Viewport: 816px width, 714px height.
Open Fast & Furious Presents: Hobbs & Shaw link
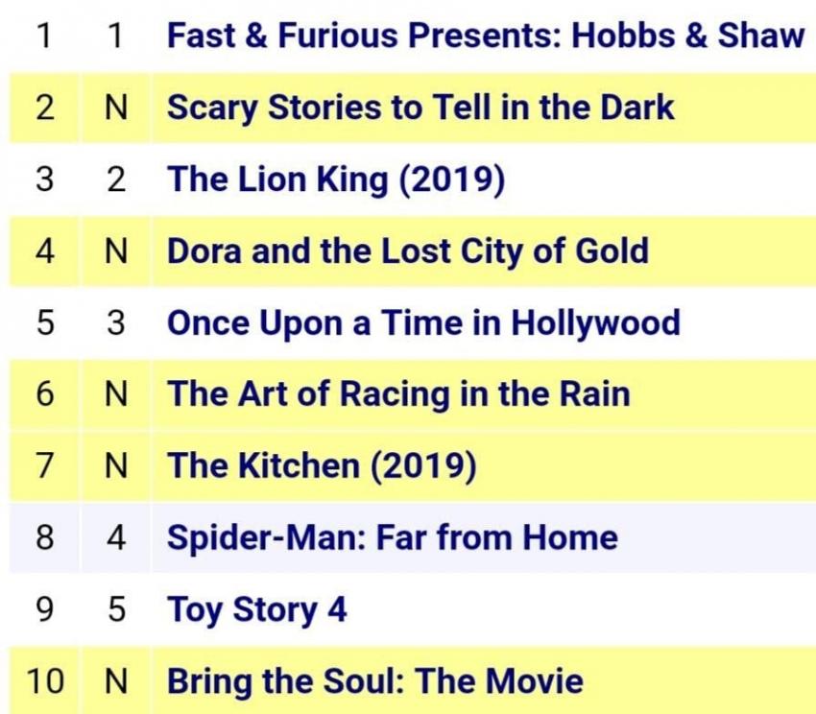point(486,36)
